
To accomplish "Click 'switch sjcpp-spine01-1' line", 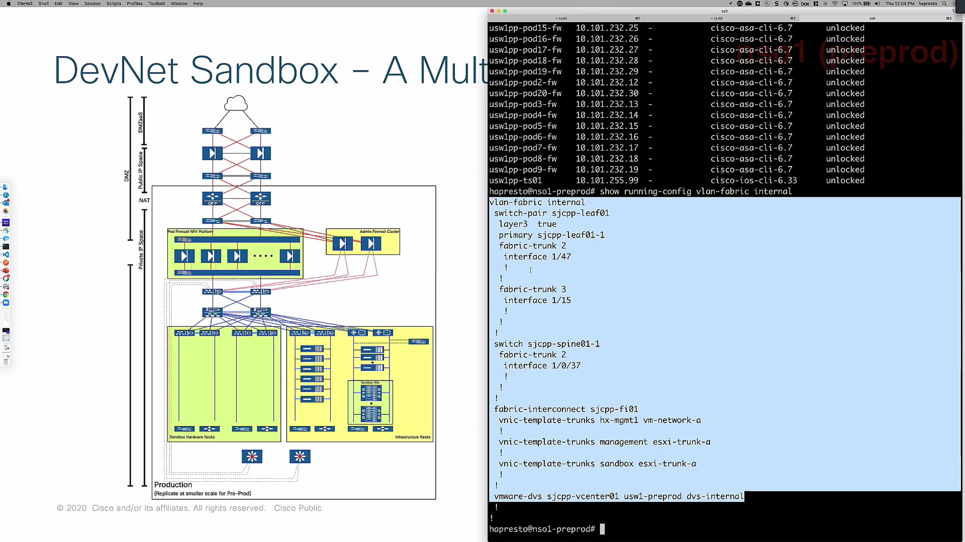I will click(547, 344).
